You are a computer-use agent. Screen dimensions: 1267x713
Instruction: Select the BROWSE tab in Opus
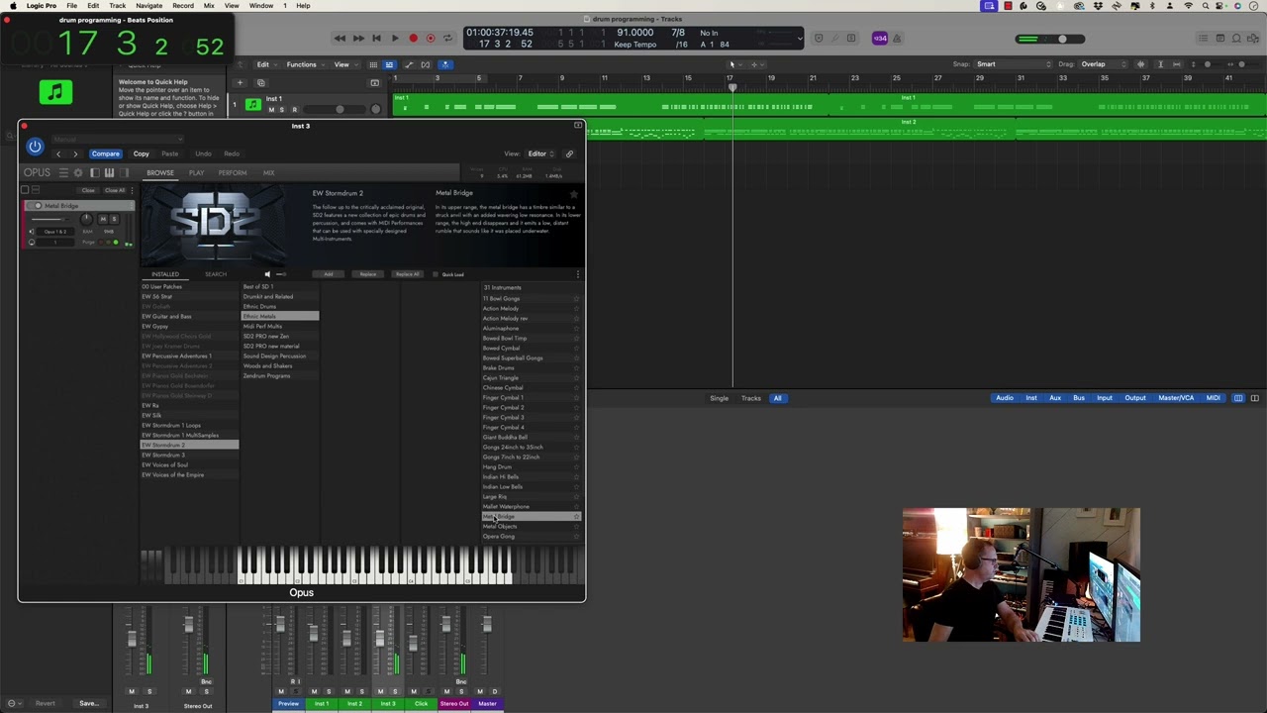[160, 173]
